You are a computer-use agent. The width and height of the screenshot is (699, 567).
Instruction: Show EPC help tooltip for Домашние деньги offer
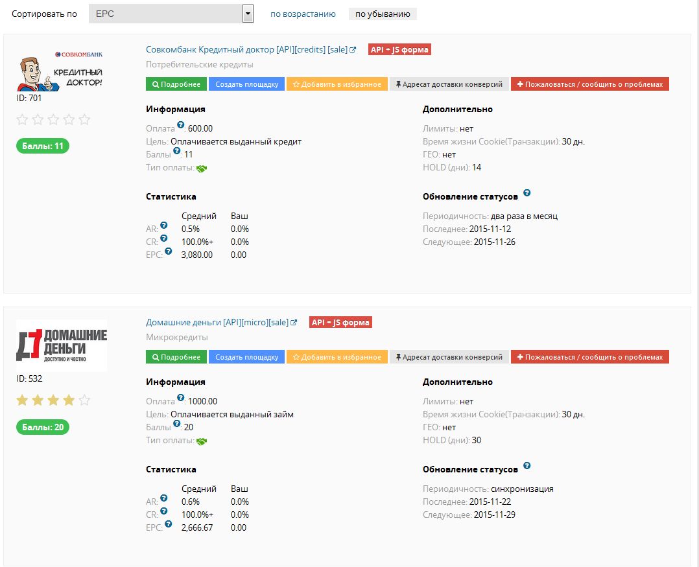168,524
